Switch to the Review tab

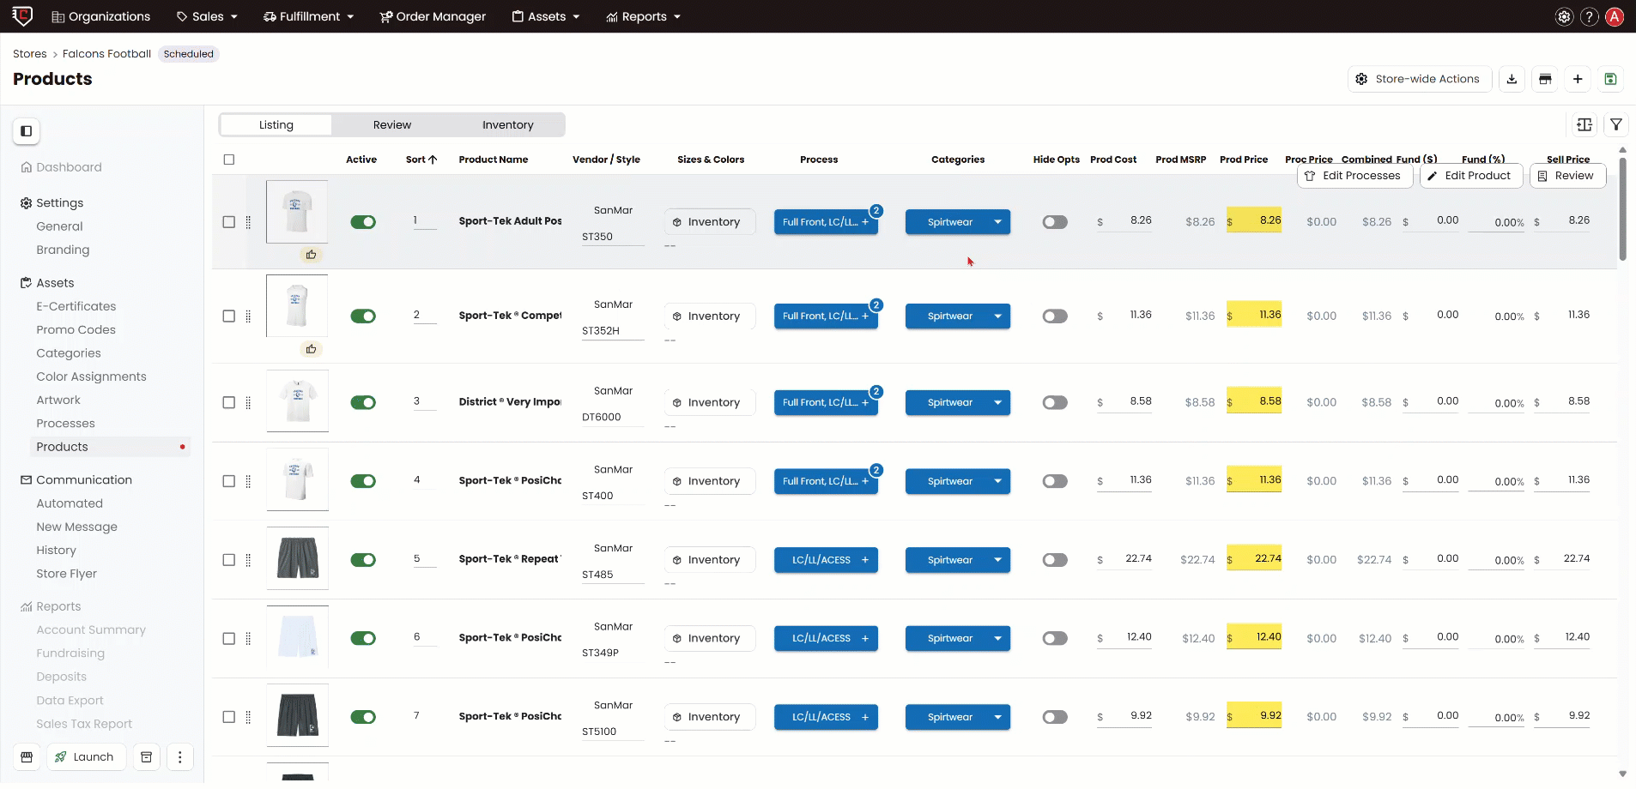[x=392, y=125]
